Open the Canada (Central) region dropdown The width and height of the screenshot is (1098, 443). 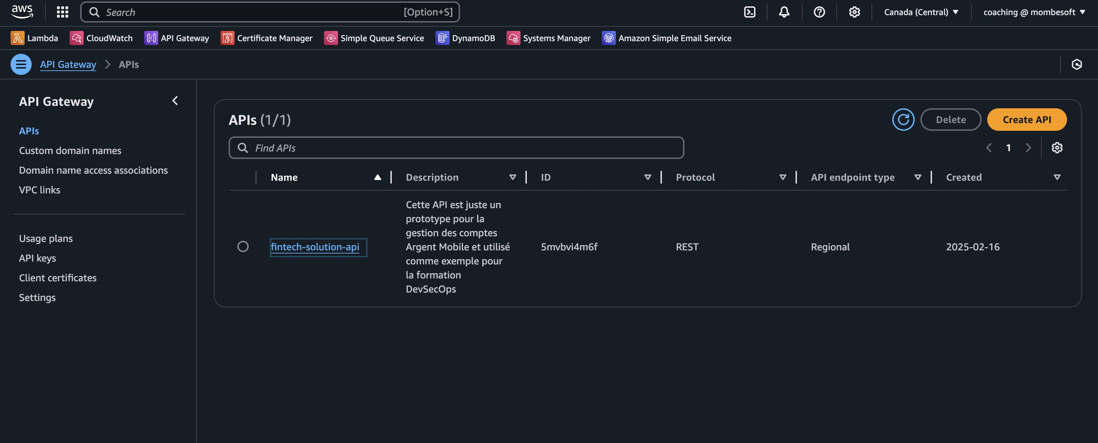click(921, 12)
